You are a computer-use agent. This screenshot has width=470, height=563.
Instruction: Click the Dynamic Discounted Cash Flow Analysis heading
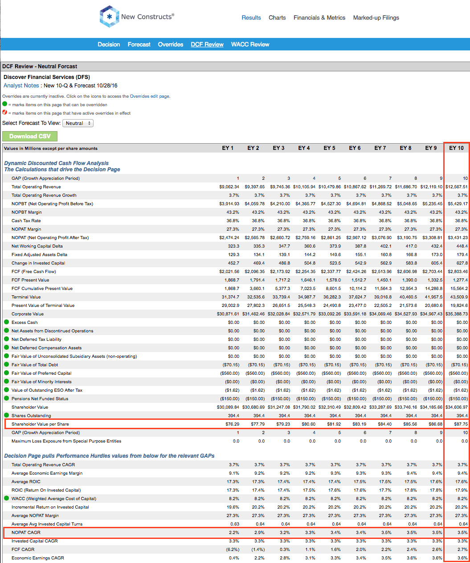point(56,163)
